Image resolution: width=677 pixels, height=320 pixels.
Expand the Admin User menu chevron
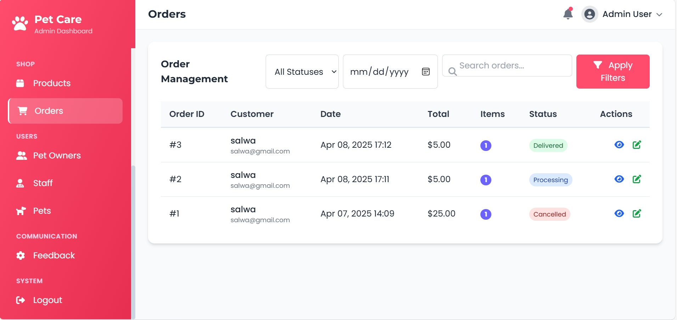pos(659,15)
